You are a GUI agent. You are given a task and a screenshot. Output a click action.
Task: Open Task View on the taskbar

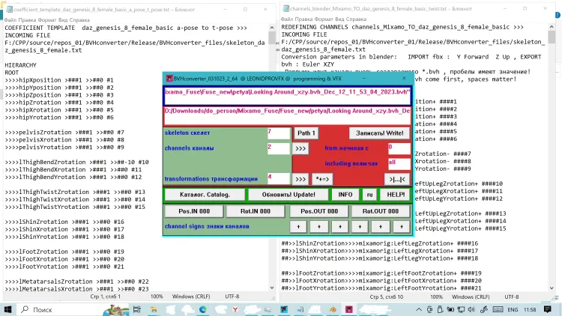pos(136,309)
